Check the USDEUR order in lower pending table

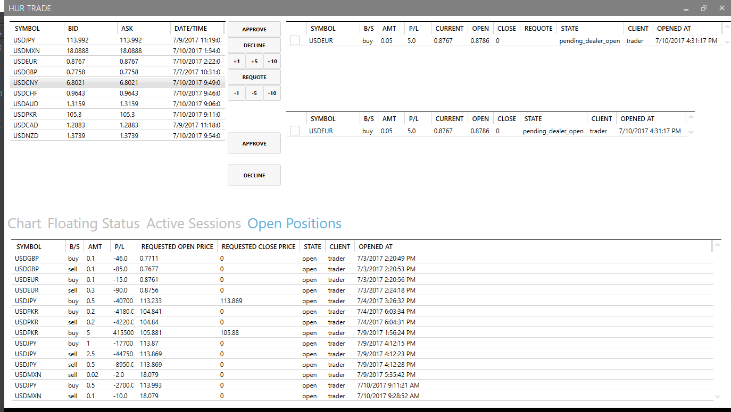(295, 131)
